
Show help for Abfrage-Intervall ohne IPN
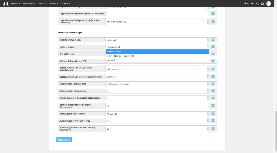[x=213, y=61]
